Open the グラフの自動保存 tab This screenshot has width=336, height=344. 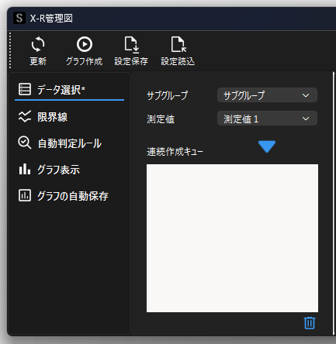[x=69, y=196]
